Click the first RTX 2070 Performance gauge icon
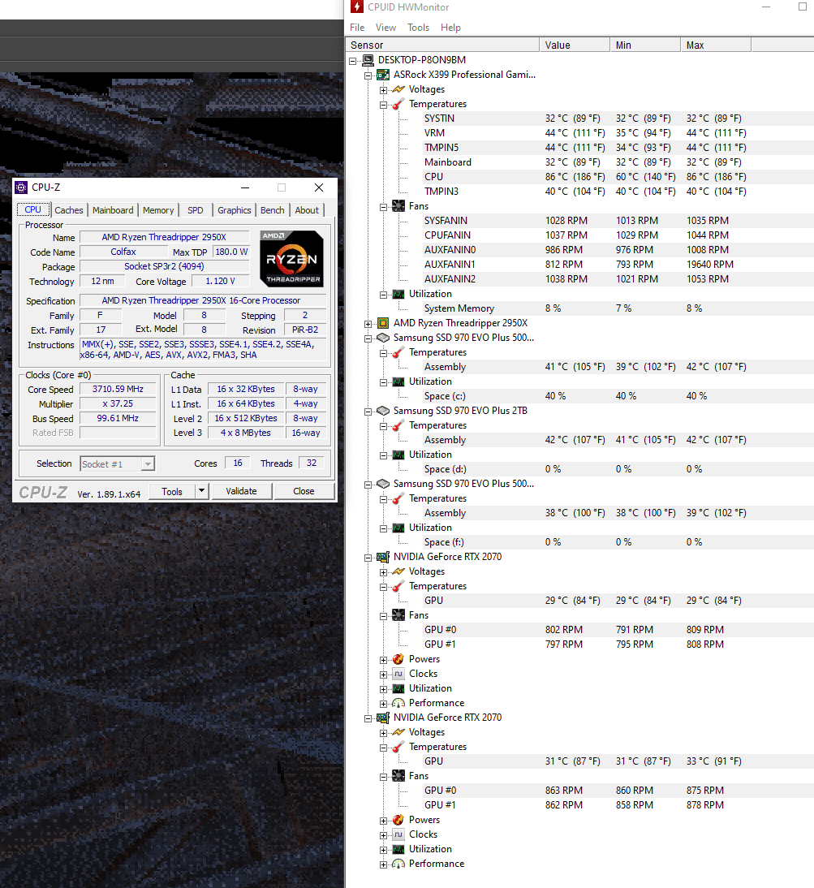814x888 pixels. [x=398, y=704]
